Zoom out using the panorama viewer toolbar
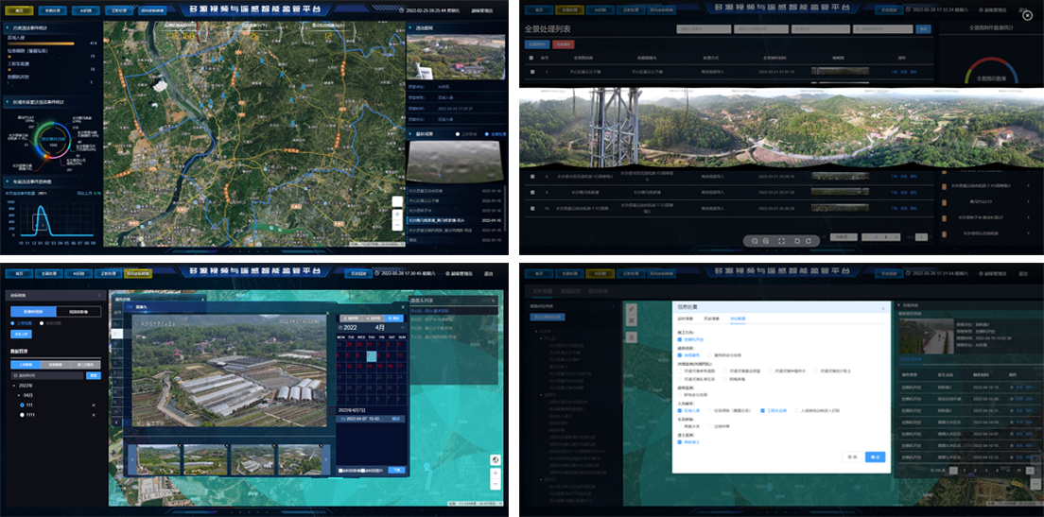Viewport: 1044px width, 517px height. tap(755, 241)
